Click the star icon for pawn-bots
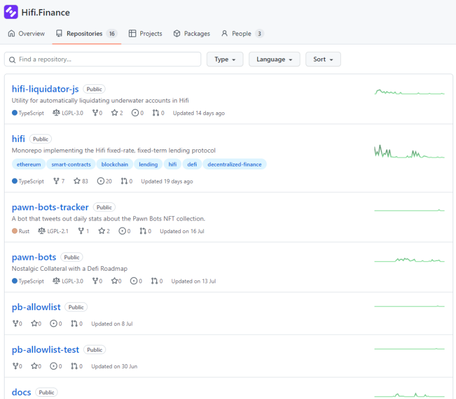Viewport: 456px width, 399px height. click(x=115, y=281)
